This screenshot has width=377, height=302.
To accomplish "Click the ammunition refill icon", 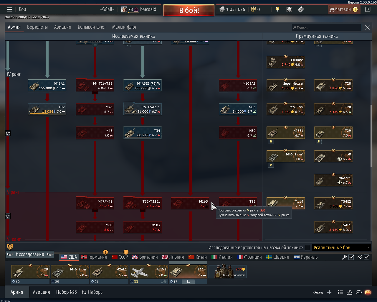I will (x=360, y=257).
